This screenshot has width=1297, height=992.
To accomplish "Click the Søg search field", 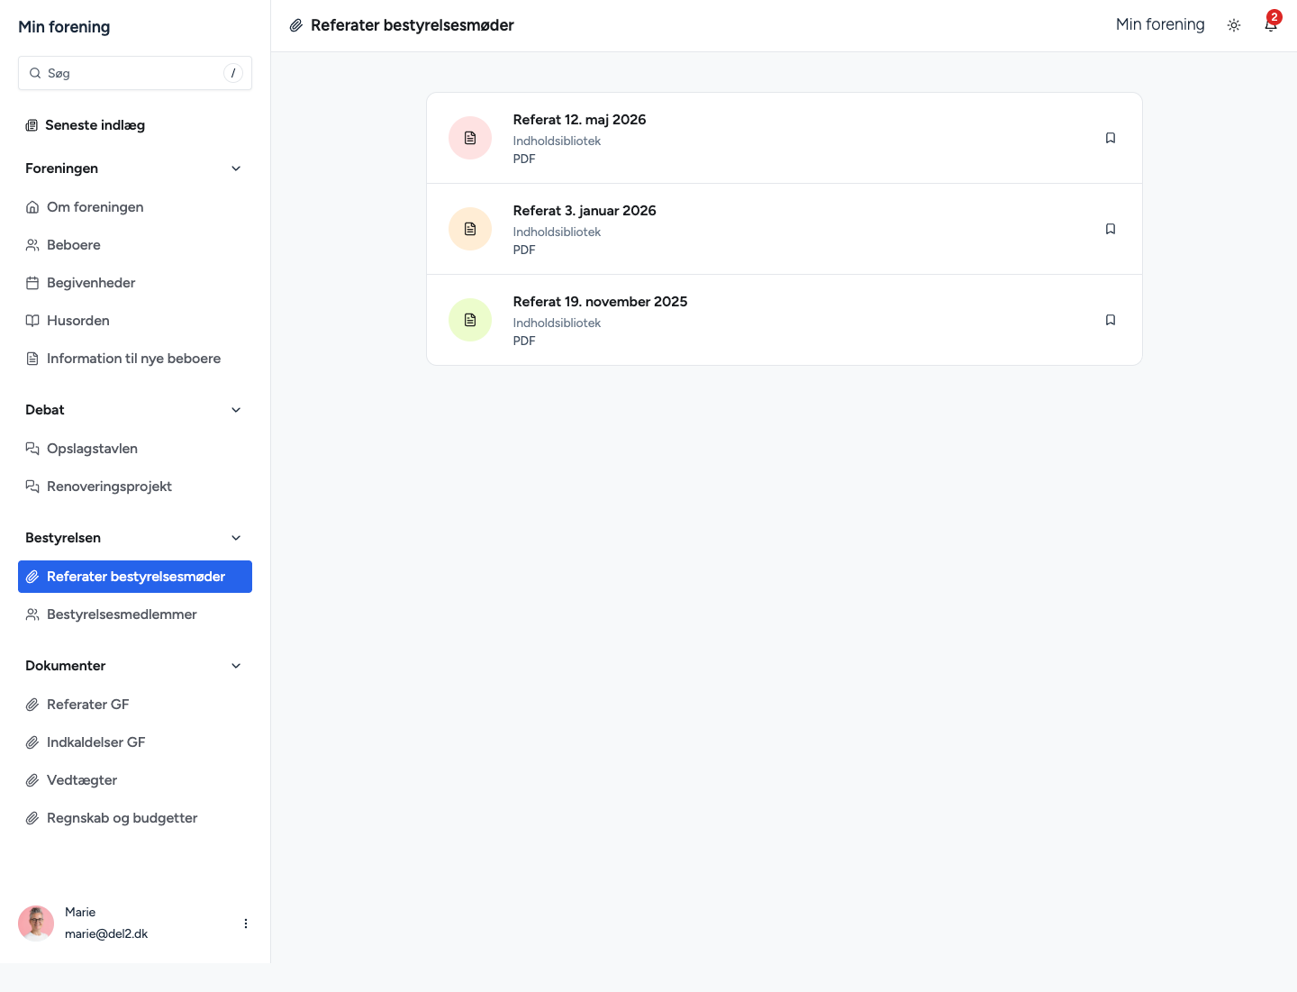I will click(x=135, y=73).
